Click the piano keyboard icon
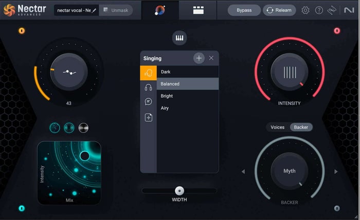 point(179,38)
